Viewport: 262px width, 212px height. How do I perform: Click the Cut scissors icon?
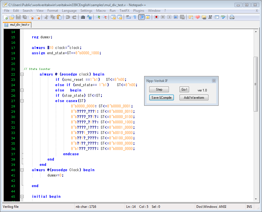click(x=46, y=17)
